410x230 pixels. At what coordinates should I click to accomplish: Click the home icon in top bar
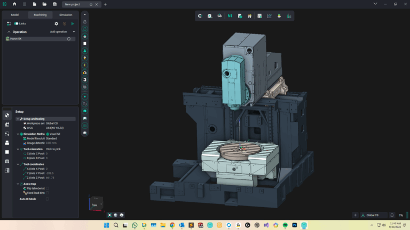coord(14,4)
